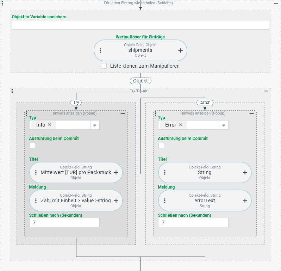The width and height of the screenshot is (281, 271).
Task: Collapse the Catch Hinweis anzeigen popup block
Action: [x=251, y=113]
